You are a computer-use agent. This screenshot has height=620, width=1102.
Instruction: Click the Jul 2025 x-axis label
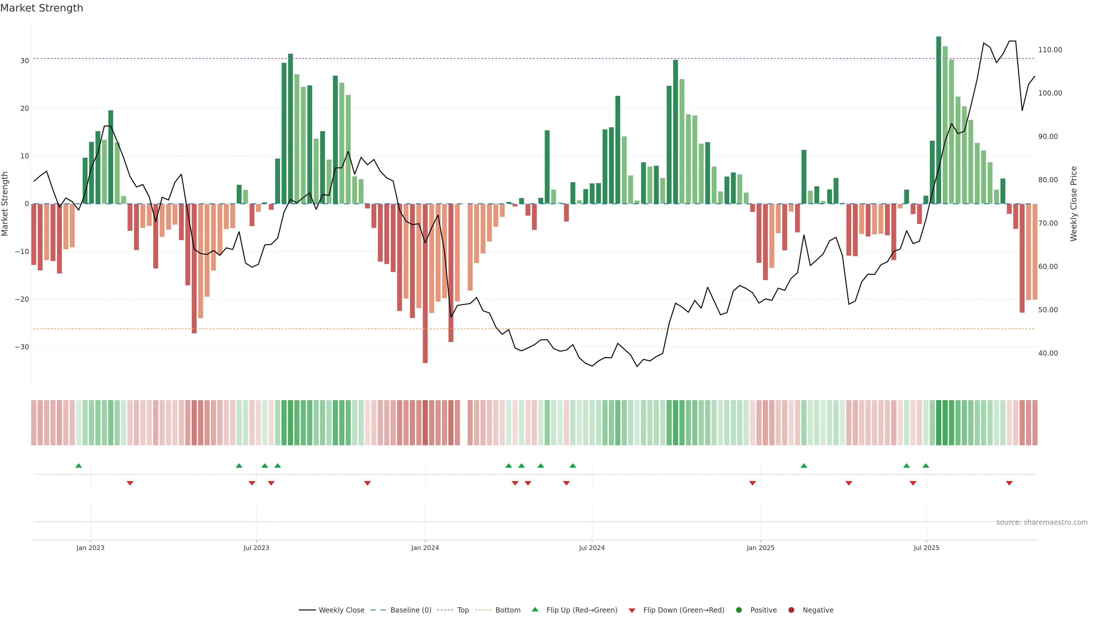pyautogui.click(x=926, y=548)
